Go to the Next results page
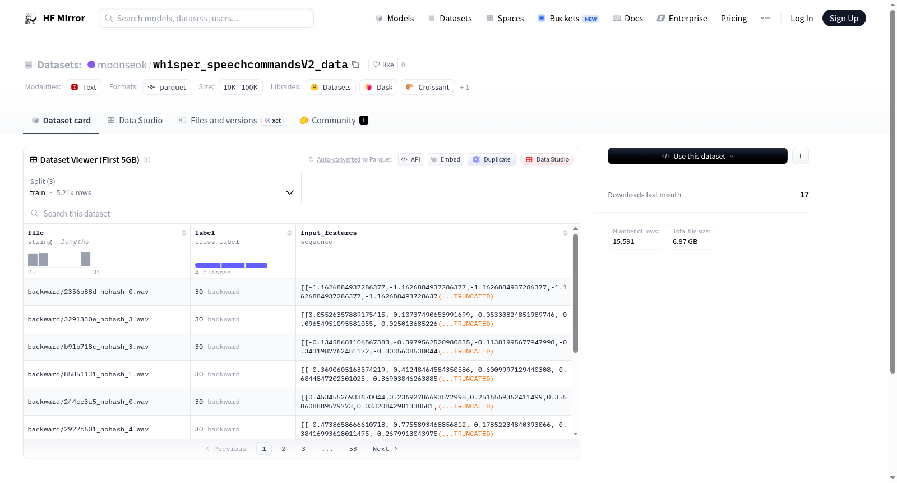Image resolution: width=897 pixels, height=483 pixels. 385,449
